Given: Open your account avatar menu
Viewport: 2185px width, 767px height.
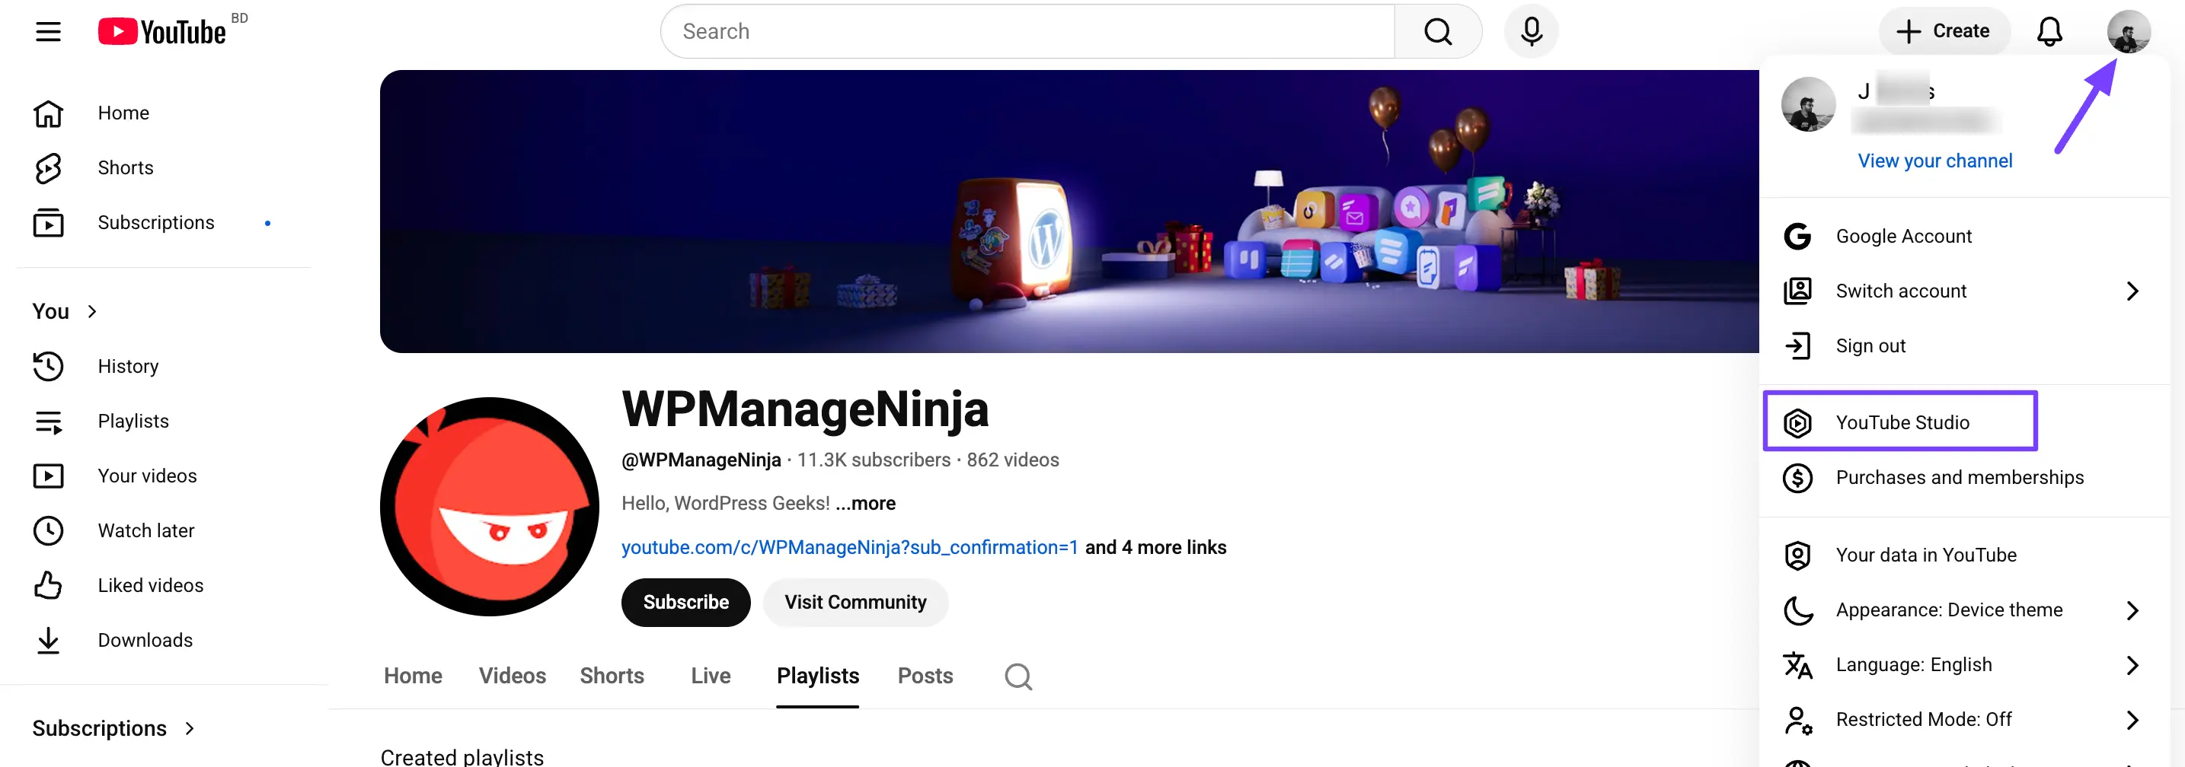Looking at the screenshot, I should tap(2129, 30).
